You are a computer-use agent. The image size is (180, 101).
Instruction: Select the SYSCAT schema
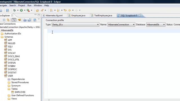(x=12, y=53)
